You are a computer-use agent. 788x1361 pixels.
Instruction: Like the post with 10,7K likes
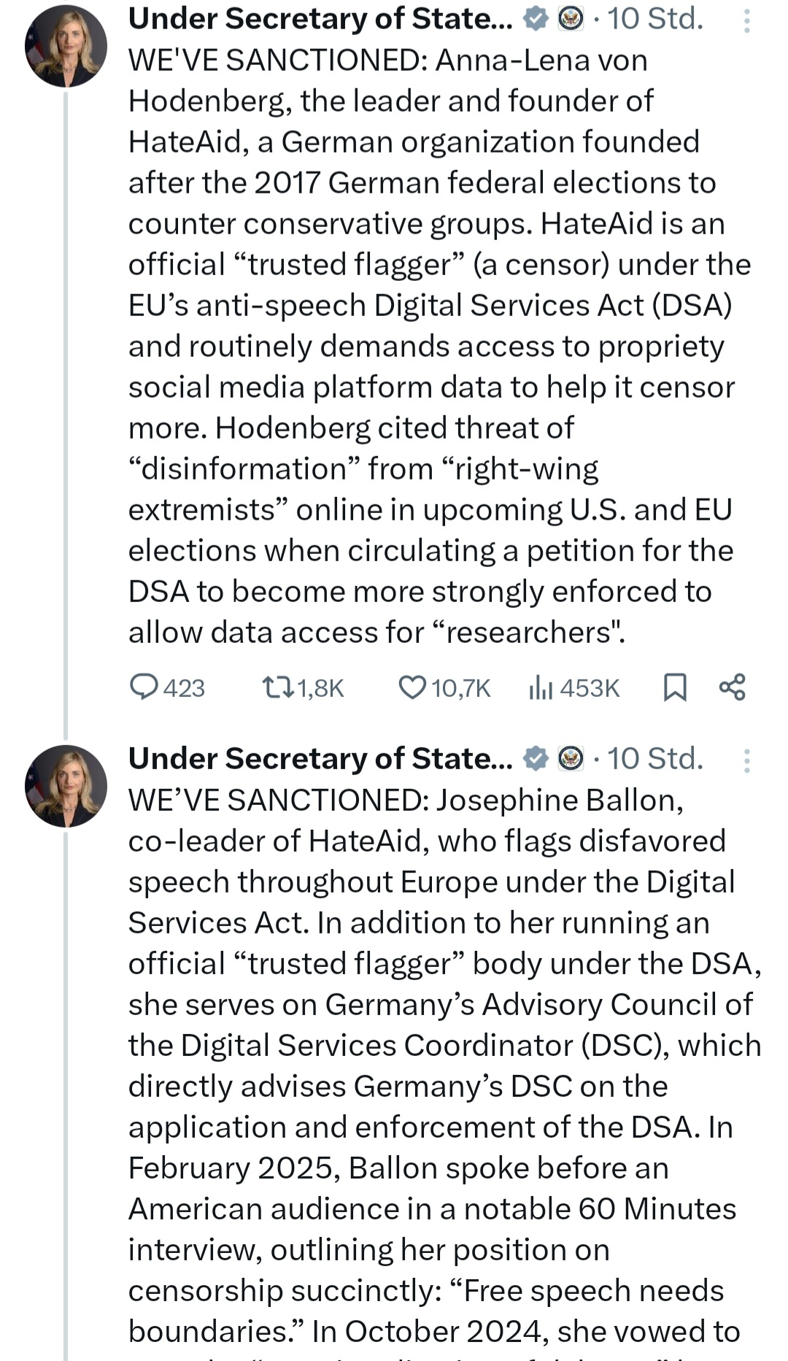[412, 687]
